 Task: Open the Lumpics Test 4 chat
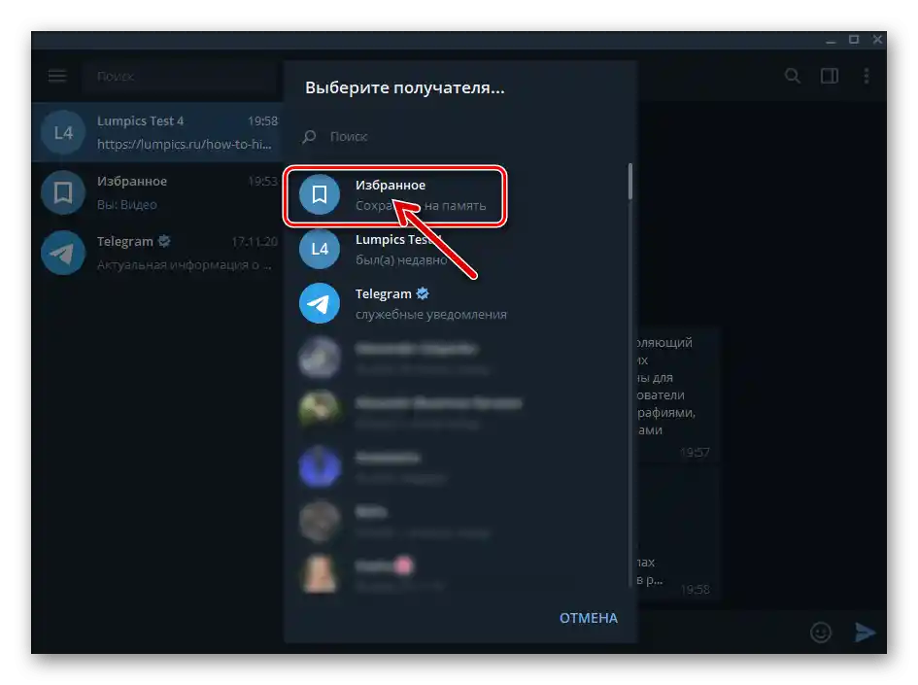coord(175,131)
